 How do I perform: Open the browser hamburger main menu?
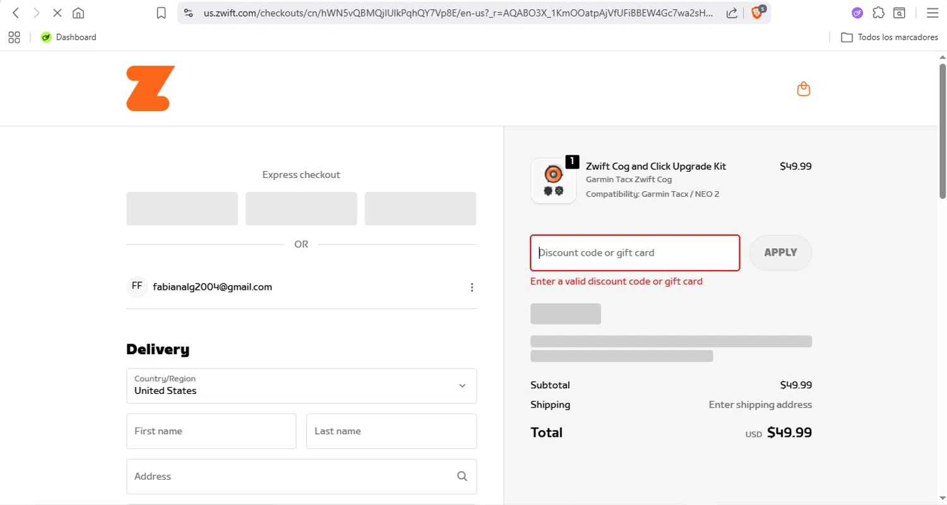click(932, 13)
